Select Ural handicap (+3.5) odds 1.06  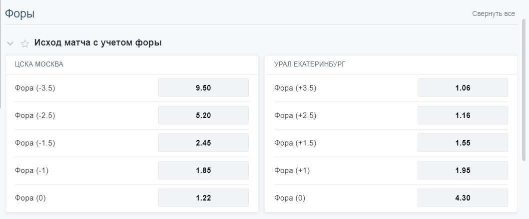click(x=463, y=87)
